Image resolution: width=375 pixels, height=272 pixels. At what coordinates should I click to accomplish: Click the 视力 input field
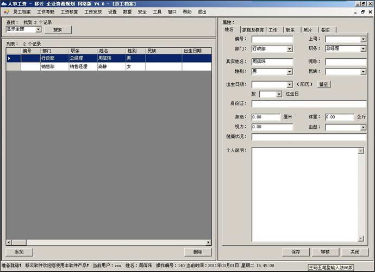point(272,127)
